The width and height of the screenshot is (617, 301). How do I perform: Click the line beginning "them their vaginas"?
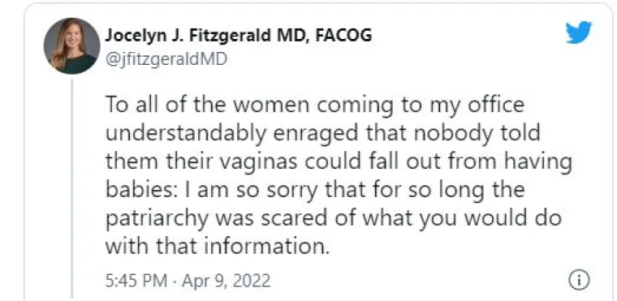tap(339, 162)
